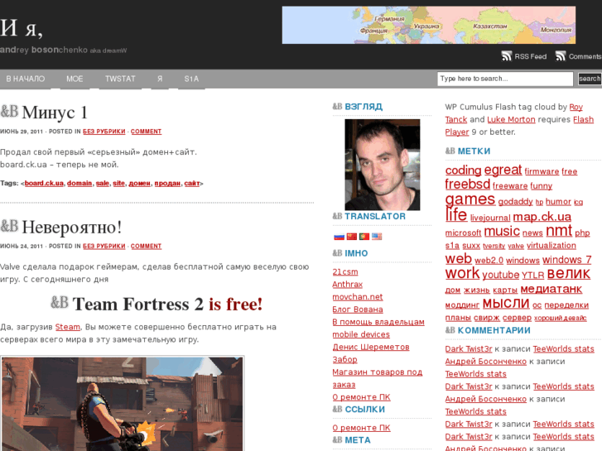The image size is (602, 451).
Task: Click the RSS Feed icon
Action: point(507,56)
